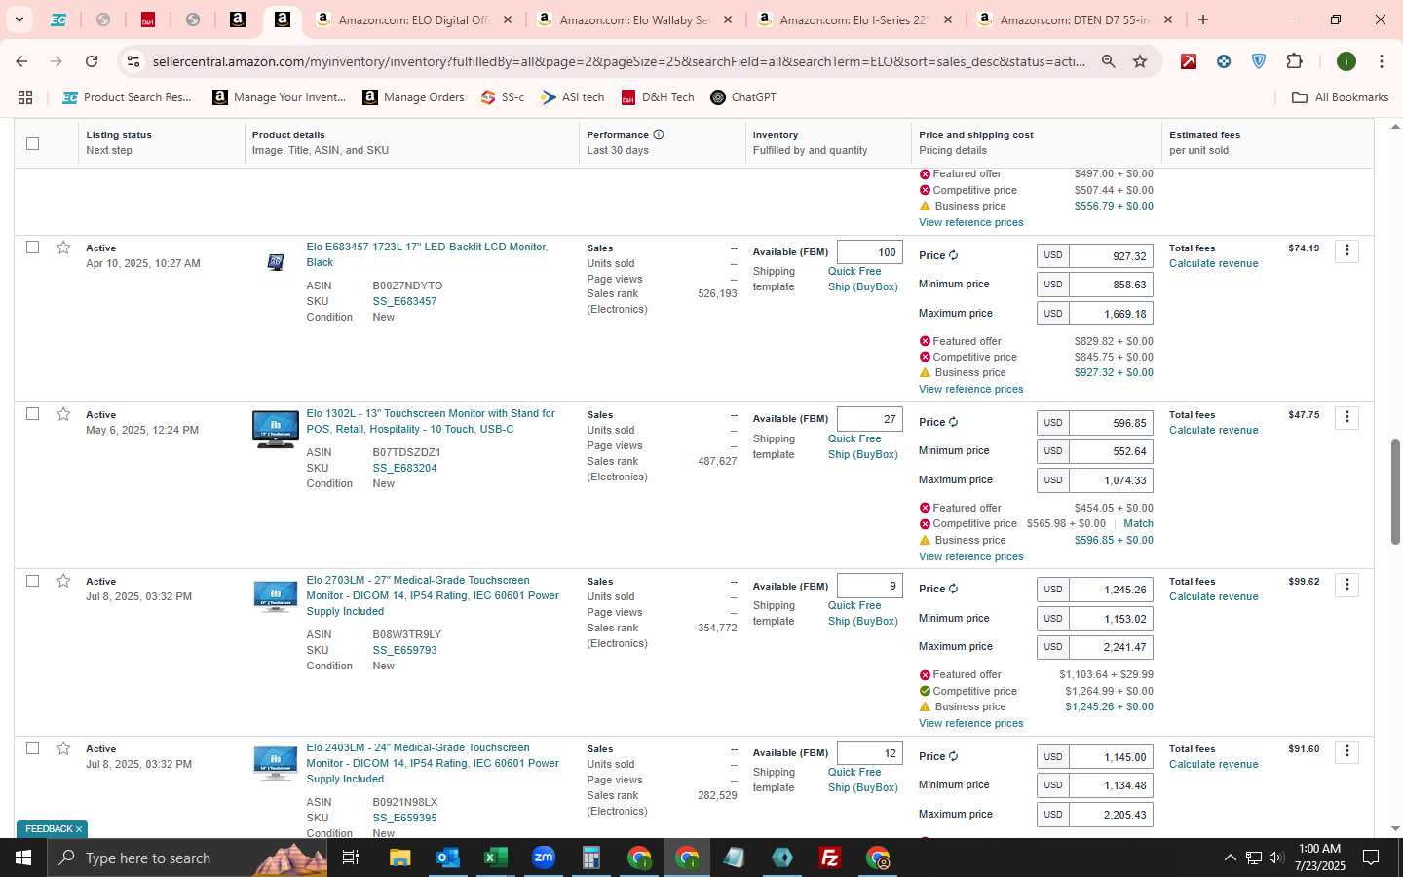Open new browser tab plus button

tap(1203, 19)
